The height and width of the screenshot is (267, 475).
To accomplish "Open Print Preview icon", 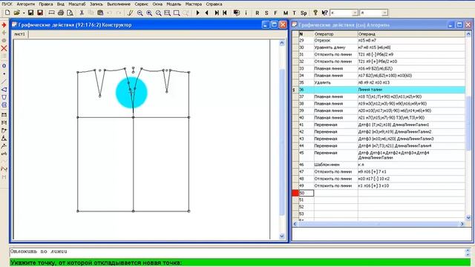I will pyautogui.click(x=70, y=13).
